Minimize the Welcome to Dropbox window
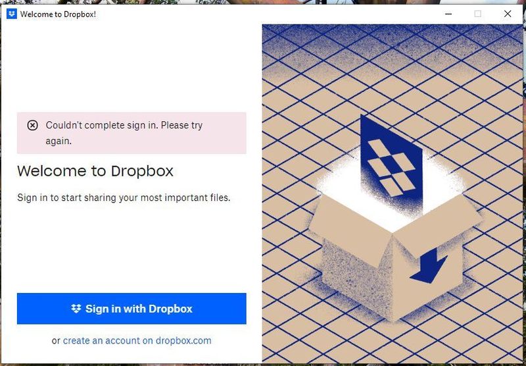Viewport: 526px width, 366px height. (448, 14)
